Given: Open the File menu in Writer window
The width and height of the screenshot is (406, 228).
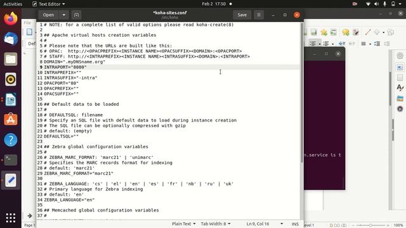Looking at the screenshot, I should (x=27, y=23).
